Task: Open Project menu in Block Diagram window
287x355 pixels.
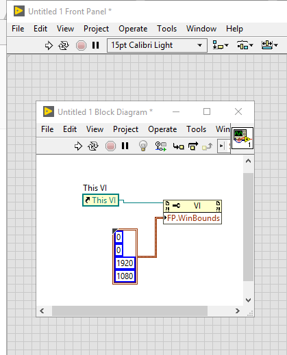Action: point(125,129)
